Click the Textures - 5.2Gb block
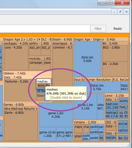Image resolution: width=132 pixels, height=148 pixels. coord(20,90)
